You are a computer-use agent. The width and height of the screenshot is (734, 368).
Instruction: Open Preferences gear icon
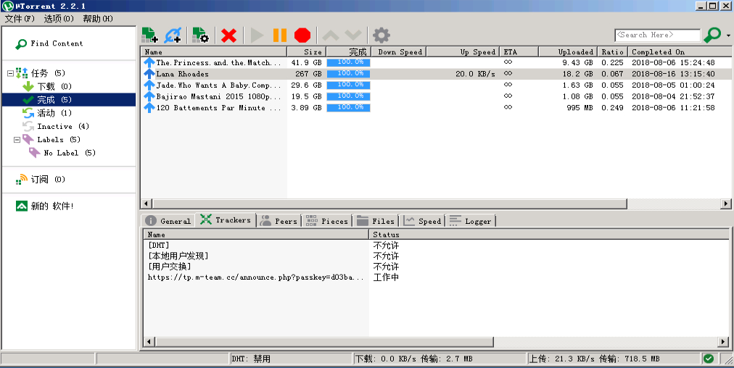pyautogui.click(x=381, y=35)
